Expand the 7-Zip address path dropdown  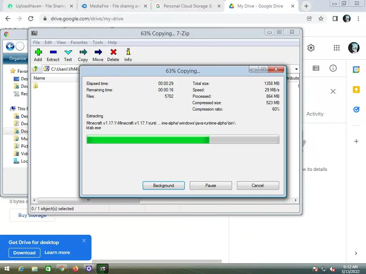point(296,69)
